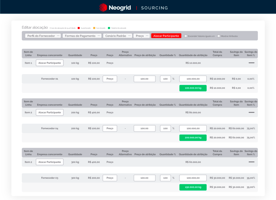Click the dash icon in 200 kg Item 2 row
Screen dimensions: 276x200
[x=251, y=112]
